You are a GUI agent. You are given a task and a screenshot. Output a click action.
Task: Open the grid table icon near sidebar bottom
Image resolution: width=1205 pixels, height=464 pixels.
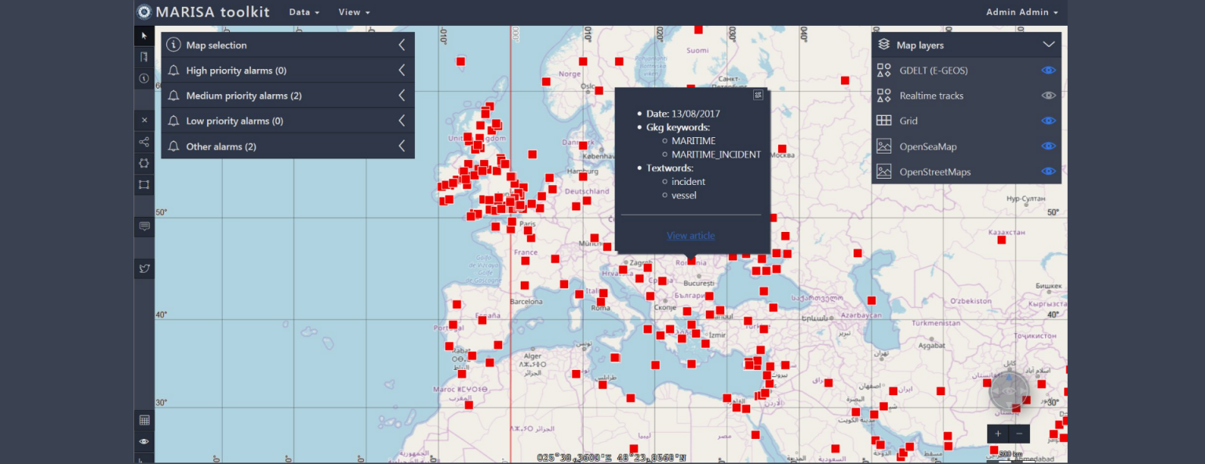coord(144,419)
